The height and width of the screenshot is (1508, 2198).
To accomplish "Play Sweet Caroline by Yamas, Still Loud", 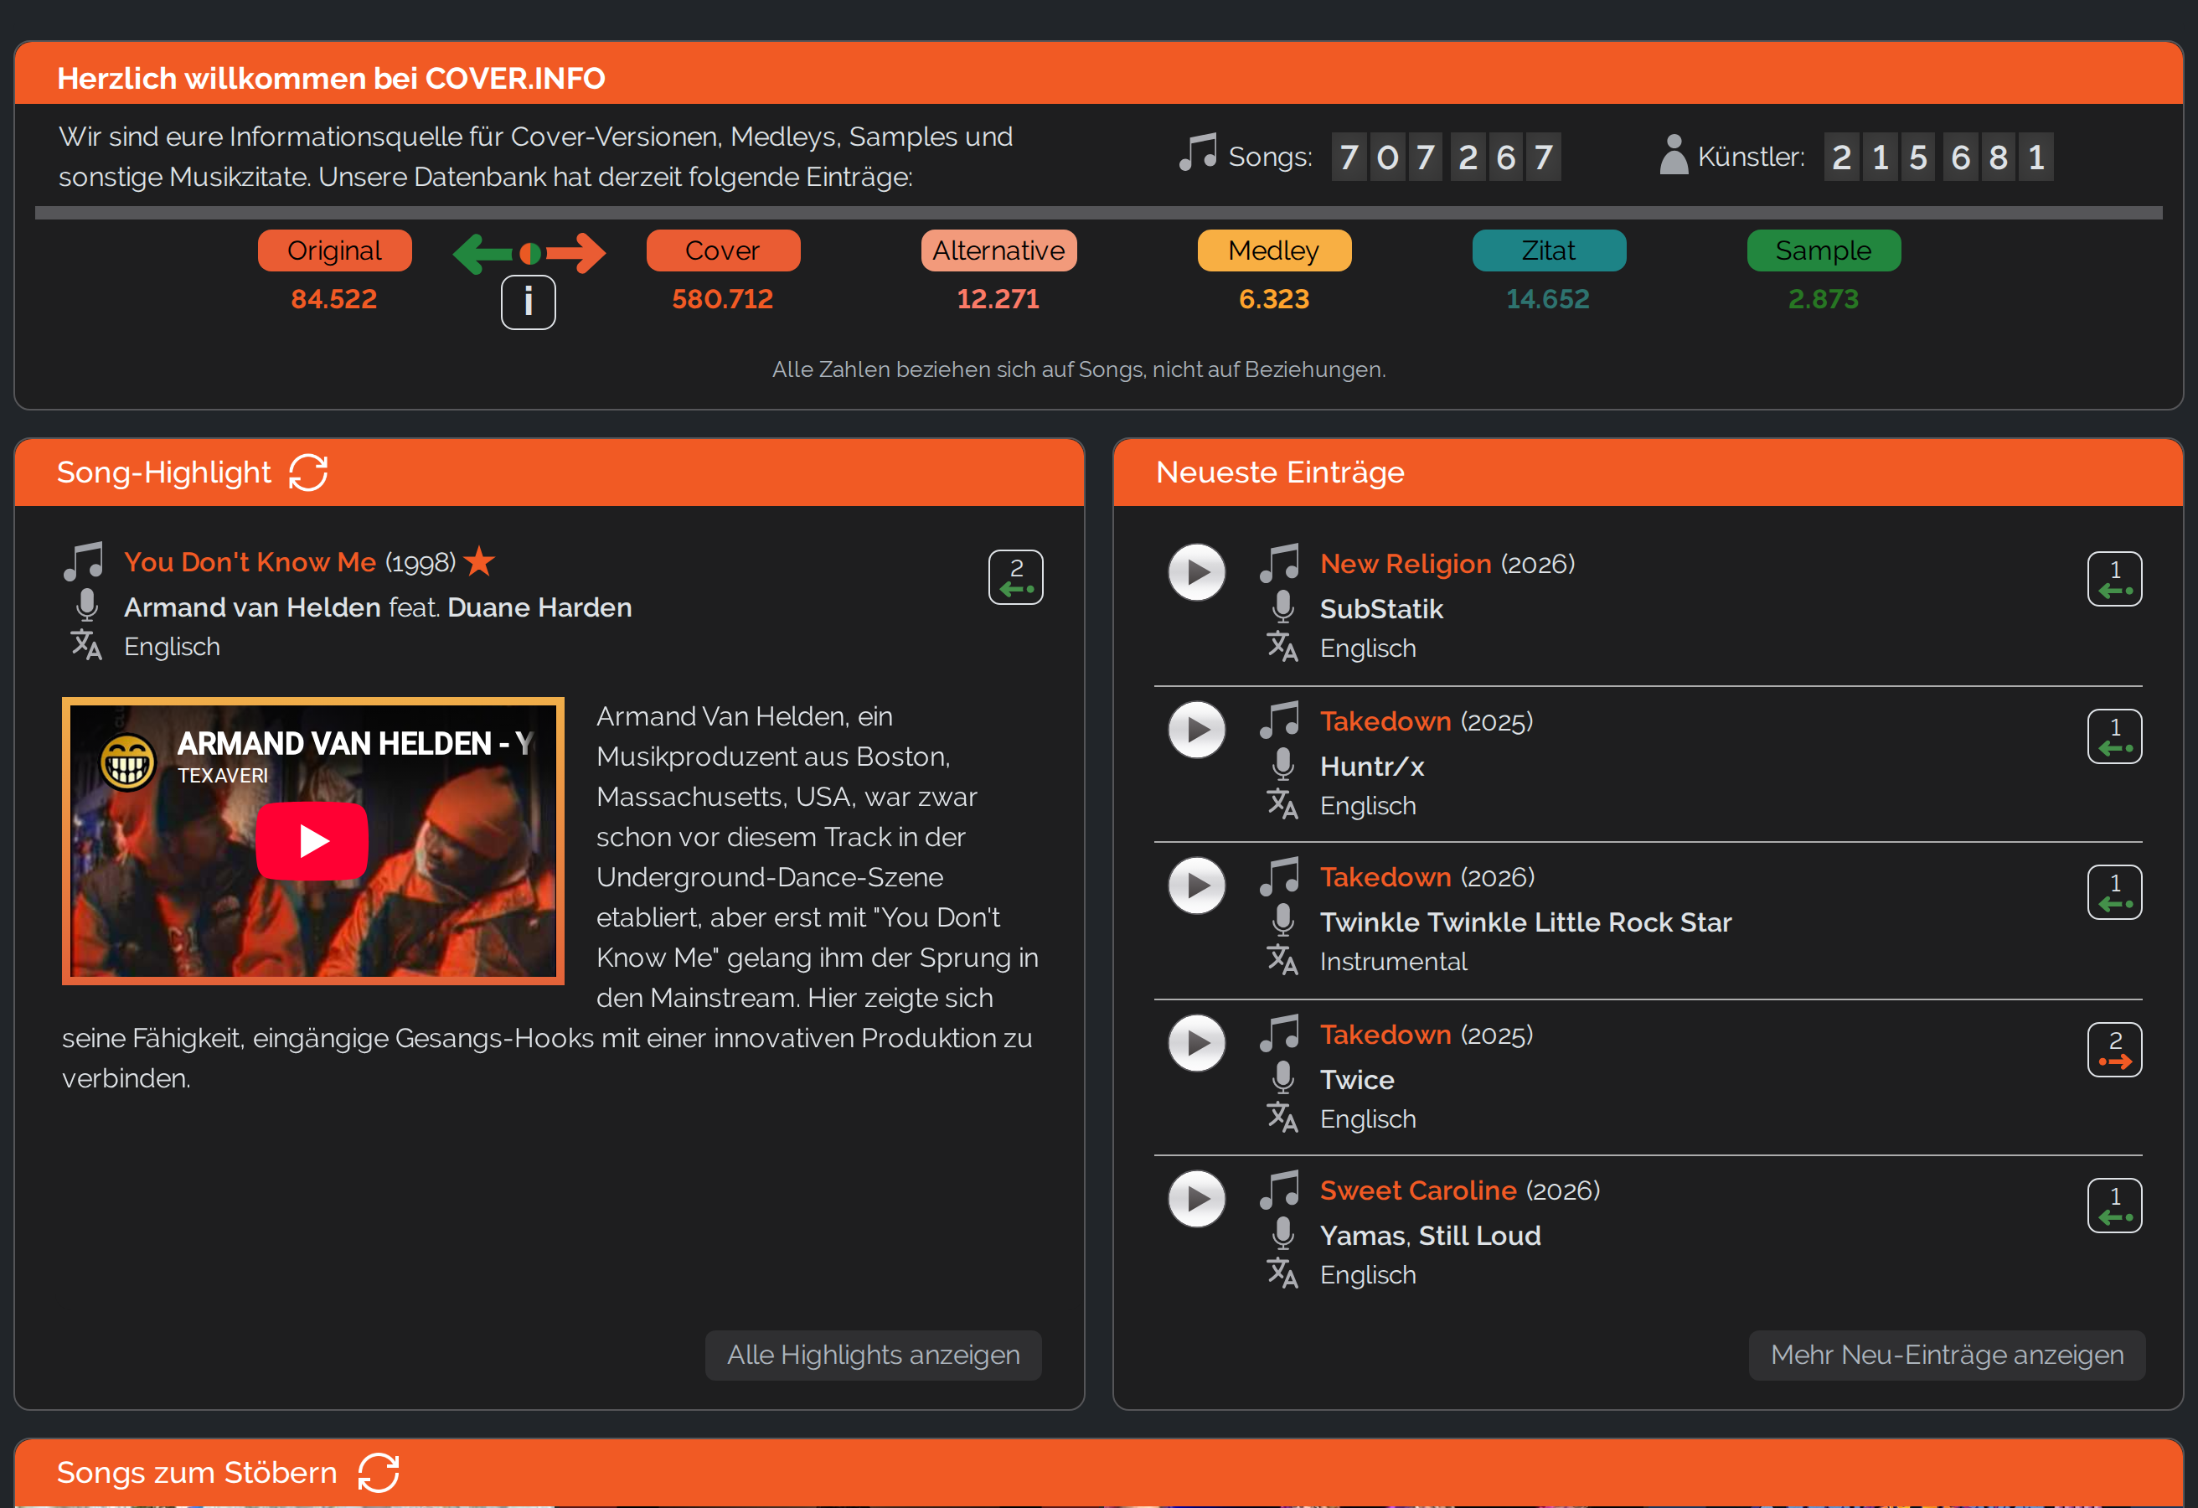I will (1196, 1199).
